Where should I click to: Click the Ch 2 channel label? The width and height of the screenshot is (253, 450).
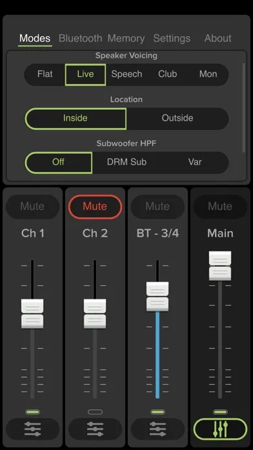tap(95, 233)
